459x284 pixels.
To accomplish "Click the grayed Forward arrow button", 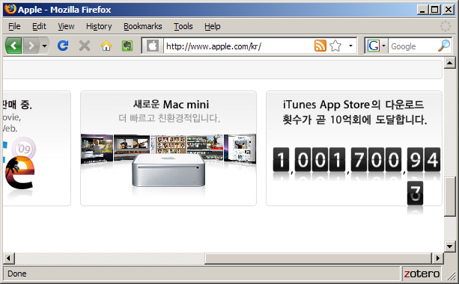I will (x=31, y=46).
